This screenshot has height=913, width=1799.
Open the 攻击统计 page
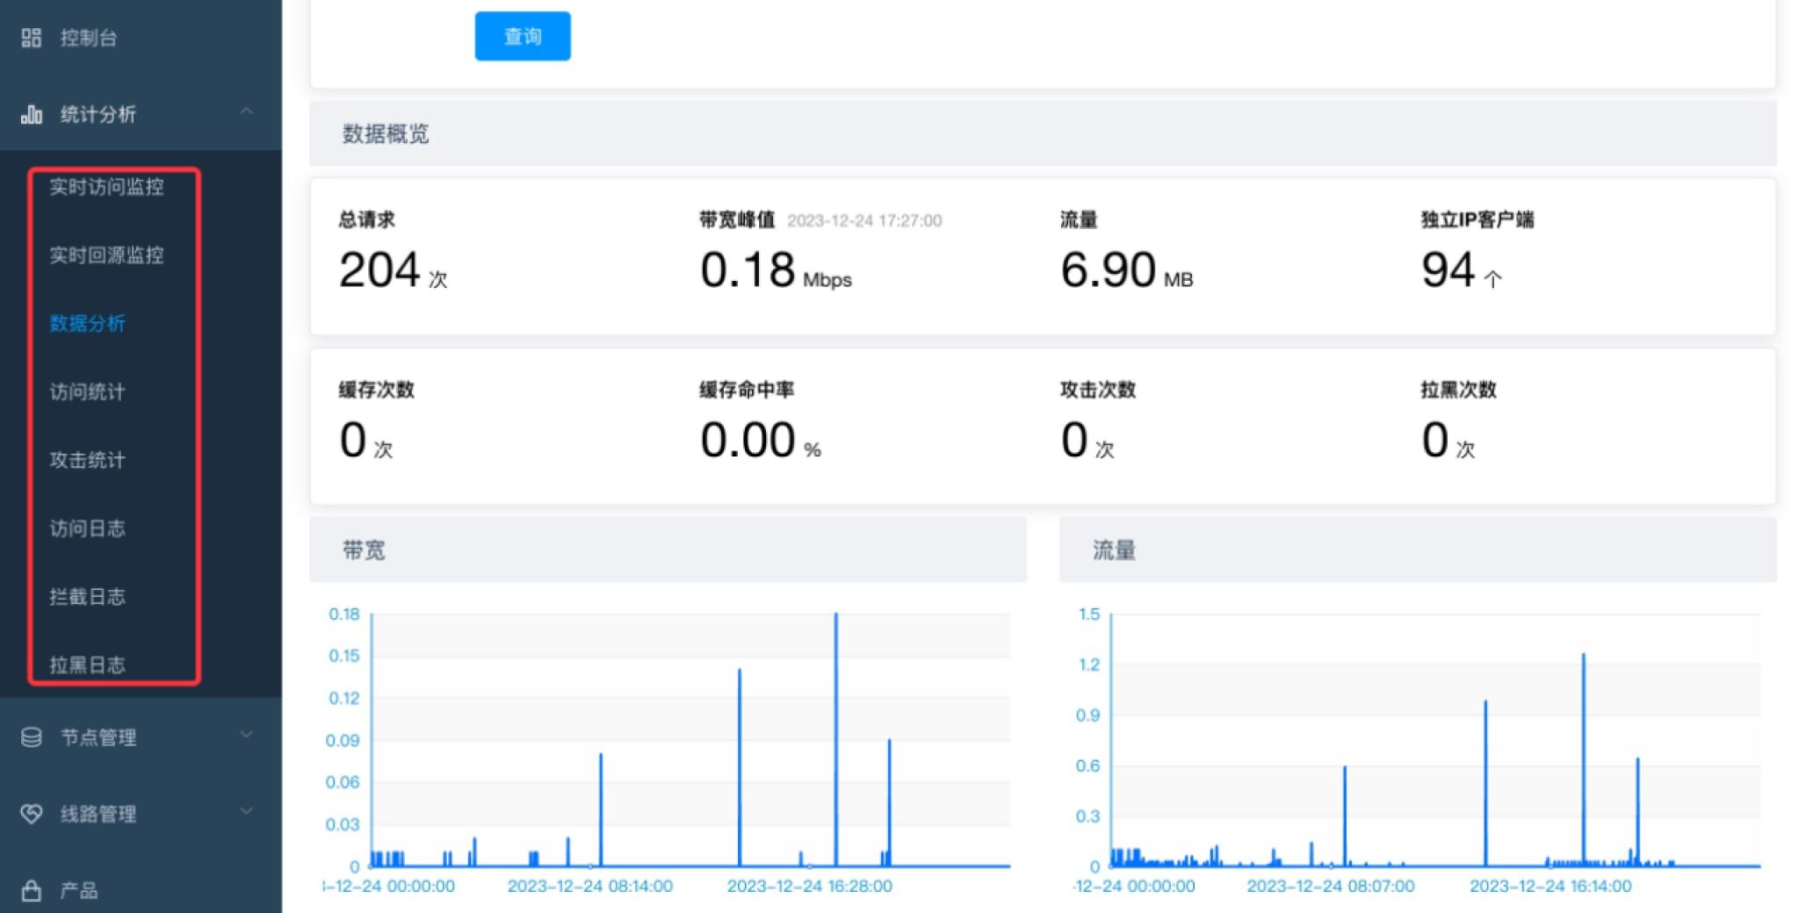87,460
